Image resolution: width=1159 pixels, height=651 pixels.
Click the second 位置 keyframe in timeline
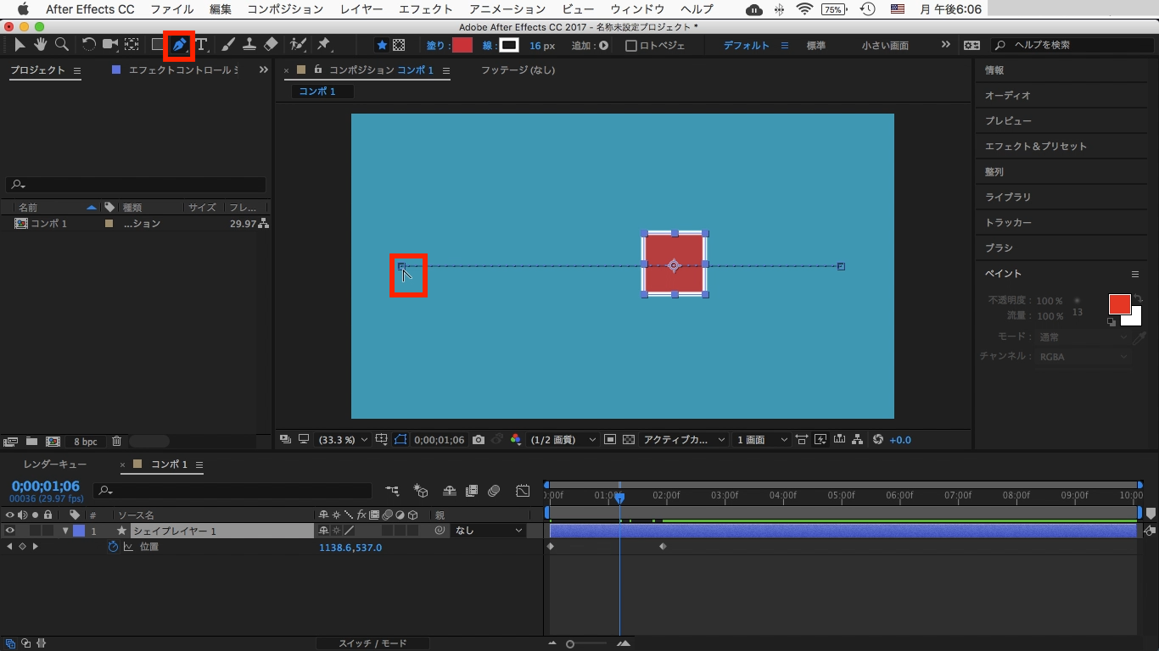(663, 547)
